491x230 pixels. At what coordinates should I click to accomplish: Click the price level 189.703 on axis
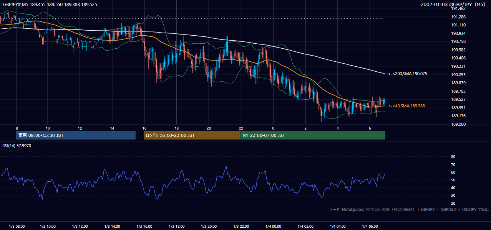click(458, 91)
